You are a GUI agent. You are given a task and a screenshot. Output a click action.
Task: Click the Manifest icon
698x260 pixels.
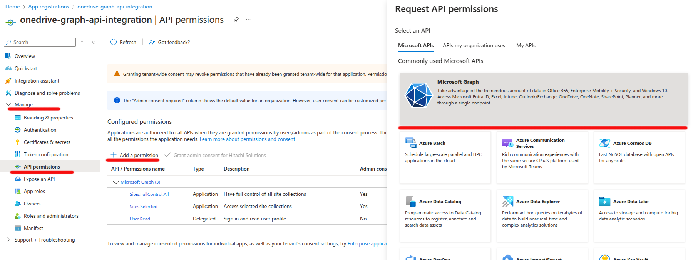coord(18,228)
